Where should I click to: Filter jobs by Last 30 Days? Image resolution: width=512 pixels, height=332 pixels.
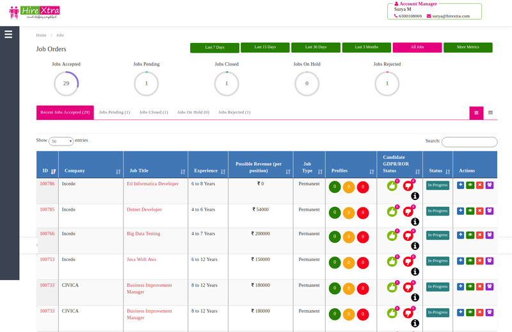pos(316,47)
